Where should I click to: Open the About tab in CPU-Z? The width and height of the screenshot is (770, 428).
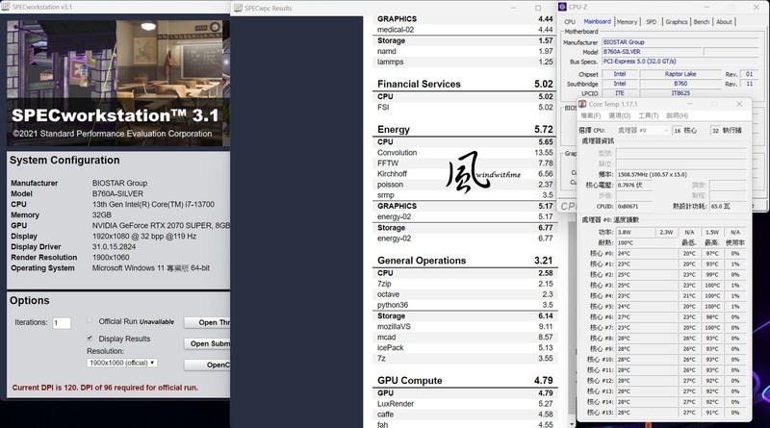coord(724,22)
